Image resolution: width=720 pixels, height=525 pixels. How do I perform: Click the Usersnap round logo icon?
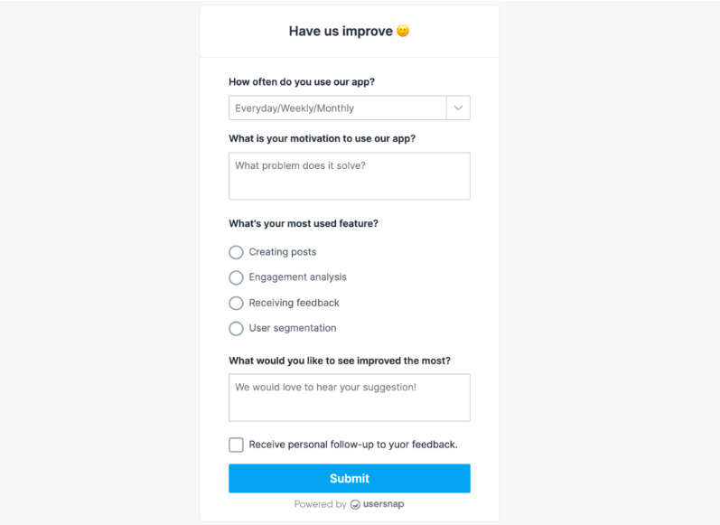click(355, 504)
